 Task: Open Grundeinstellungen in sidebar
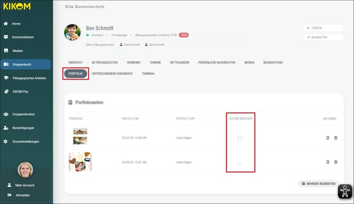(x=26, y=142)
